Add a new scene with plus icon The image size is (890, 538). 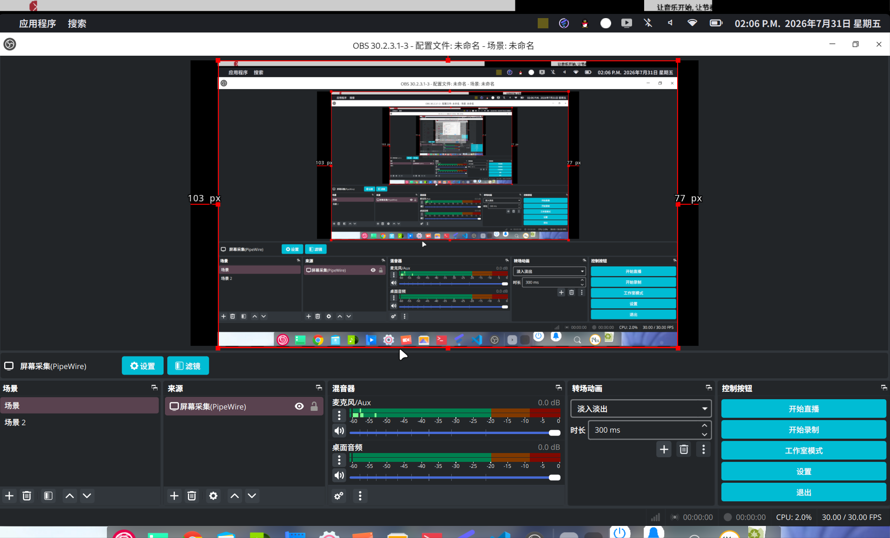9,496
